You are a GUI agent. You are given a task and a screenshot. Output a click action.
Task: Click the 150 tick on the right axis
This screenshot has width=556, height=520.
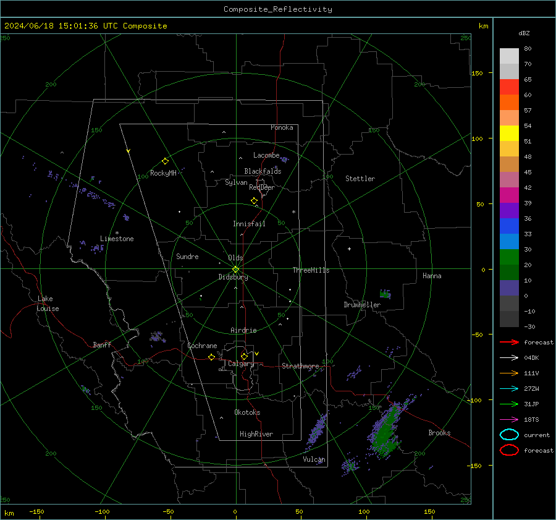click(478, 73)
